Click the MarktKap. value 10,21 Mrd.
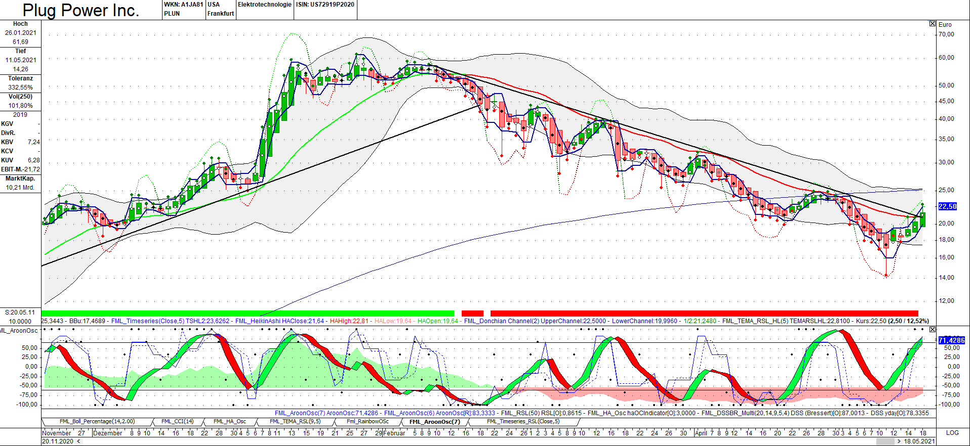This screenshot has height=446, width=970. pos(20,188)
